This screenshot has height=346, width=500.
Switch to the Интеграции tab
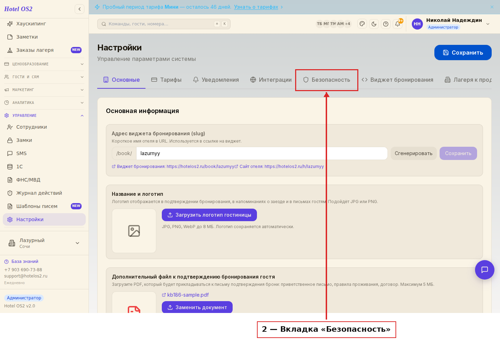271,80
